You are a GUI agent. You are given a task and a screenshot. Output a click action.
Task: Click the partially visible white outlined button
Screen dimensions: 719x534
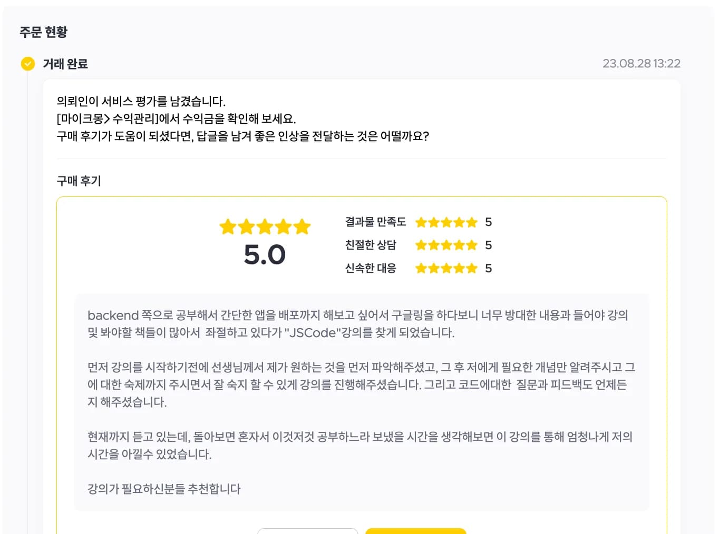click(308, 531)
